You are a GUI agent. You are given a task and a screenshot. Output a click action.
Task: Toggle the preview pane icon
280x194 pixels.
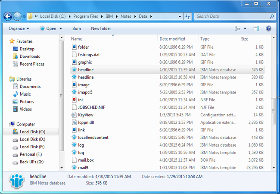256,28
